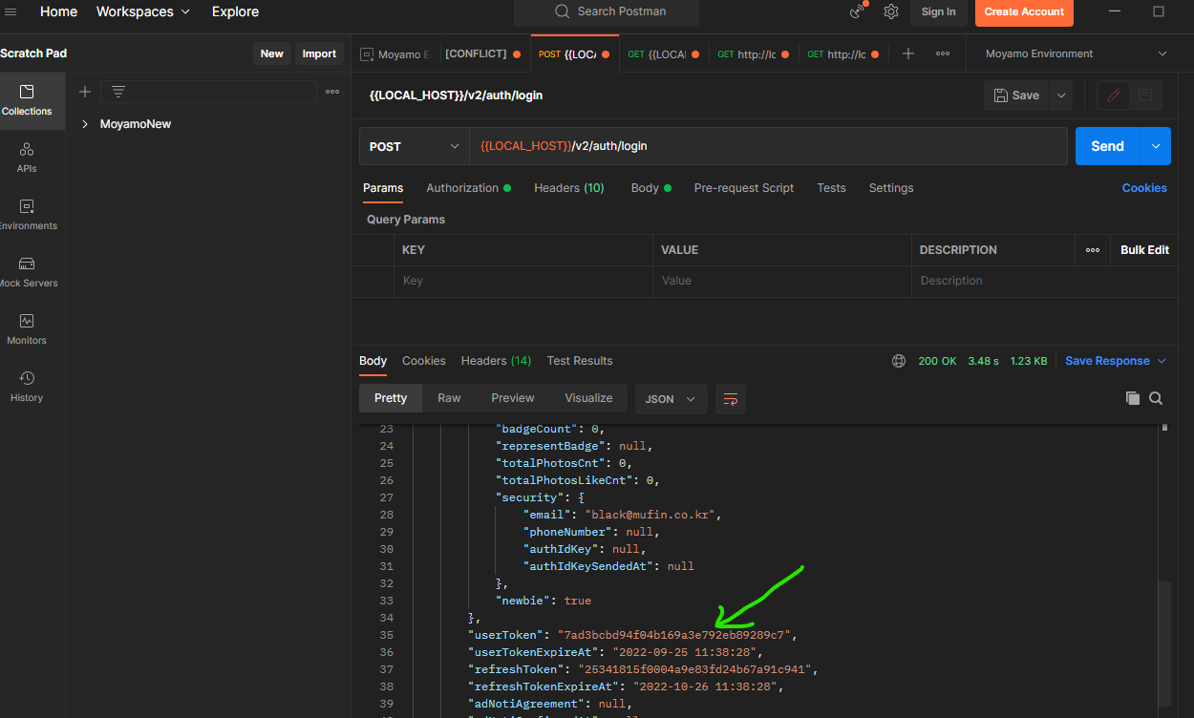Open History in the sidebar
1194x718 pixels.
[x=27, y=387]
